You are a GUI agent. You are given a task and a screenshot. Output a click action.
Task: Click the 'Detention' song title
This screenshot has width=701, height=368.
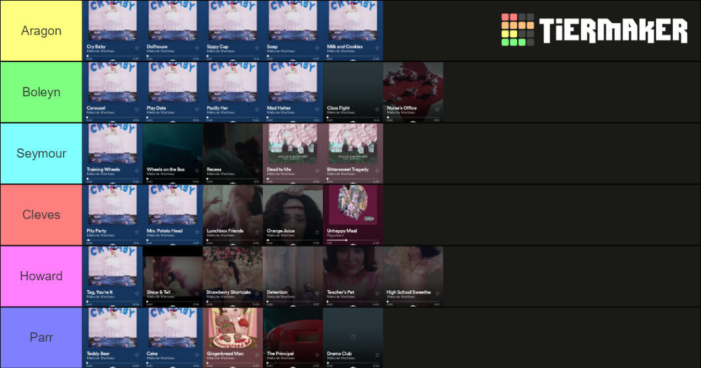[277, 292]
